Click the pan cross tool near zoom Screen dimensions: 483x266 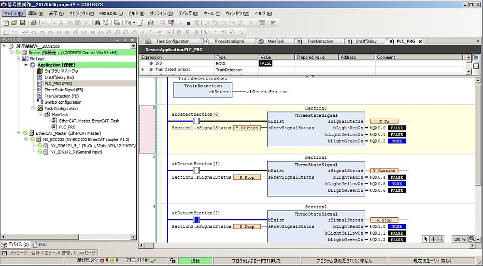click(433, 239)
